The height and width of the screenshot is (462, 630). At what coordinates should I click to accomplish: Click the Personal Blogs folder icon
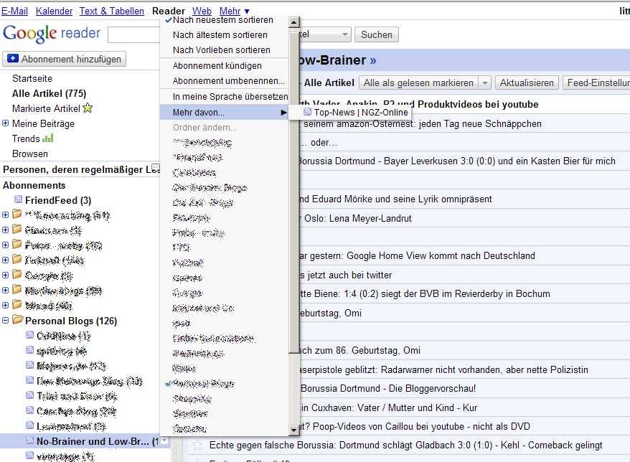17,320
